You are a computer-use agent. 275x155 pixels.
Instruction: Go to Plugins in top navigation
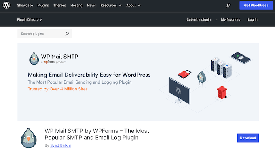pyautogui.click(x=43, y=5)
